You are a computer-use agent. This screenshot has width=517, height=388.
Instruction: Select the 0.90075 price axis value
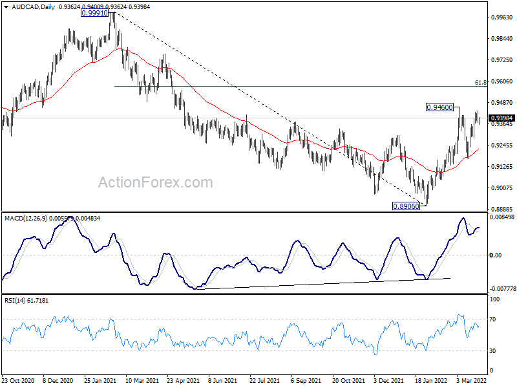tap(502, 188)
